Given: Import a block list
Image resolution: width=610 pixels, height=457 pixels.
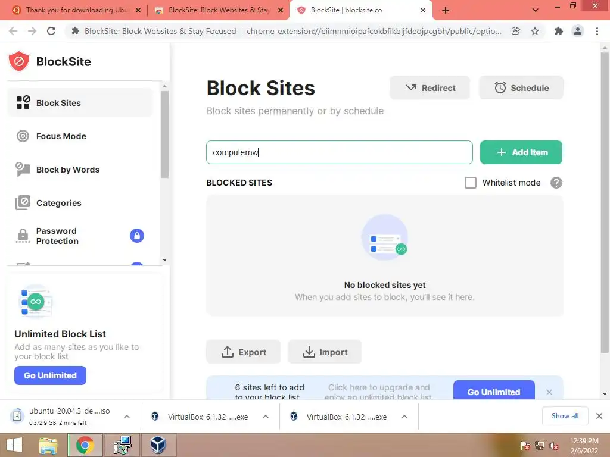Looking at the screenshot, I should (325, 352).
